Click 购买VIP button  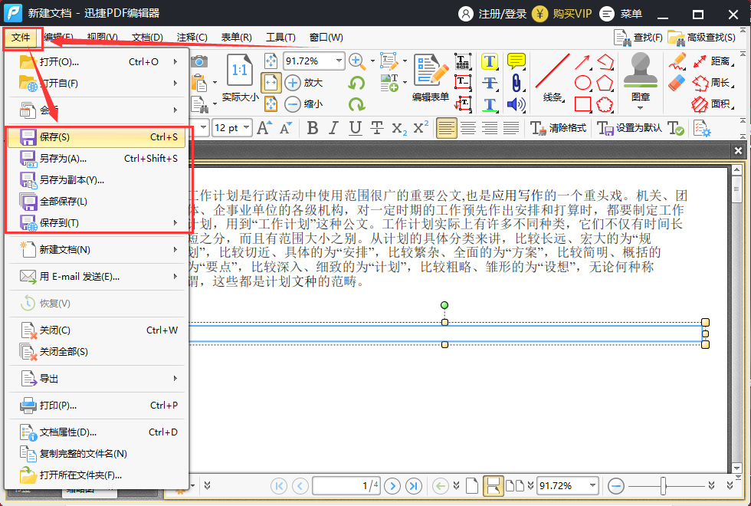(563, 14)
